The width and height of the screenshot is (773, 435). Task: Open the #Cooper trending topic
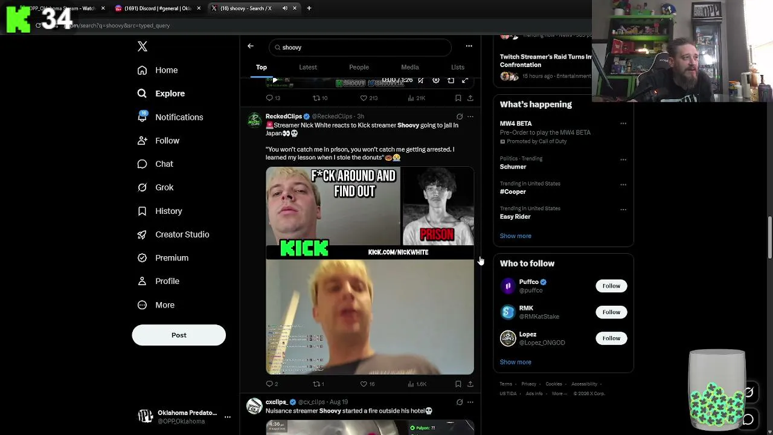point(513,192)
